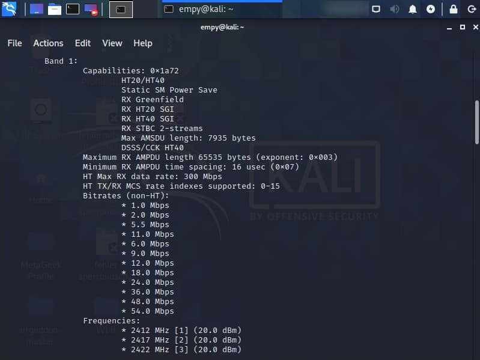Minimize the terminal window

pos(450,27)
